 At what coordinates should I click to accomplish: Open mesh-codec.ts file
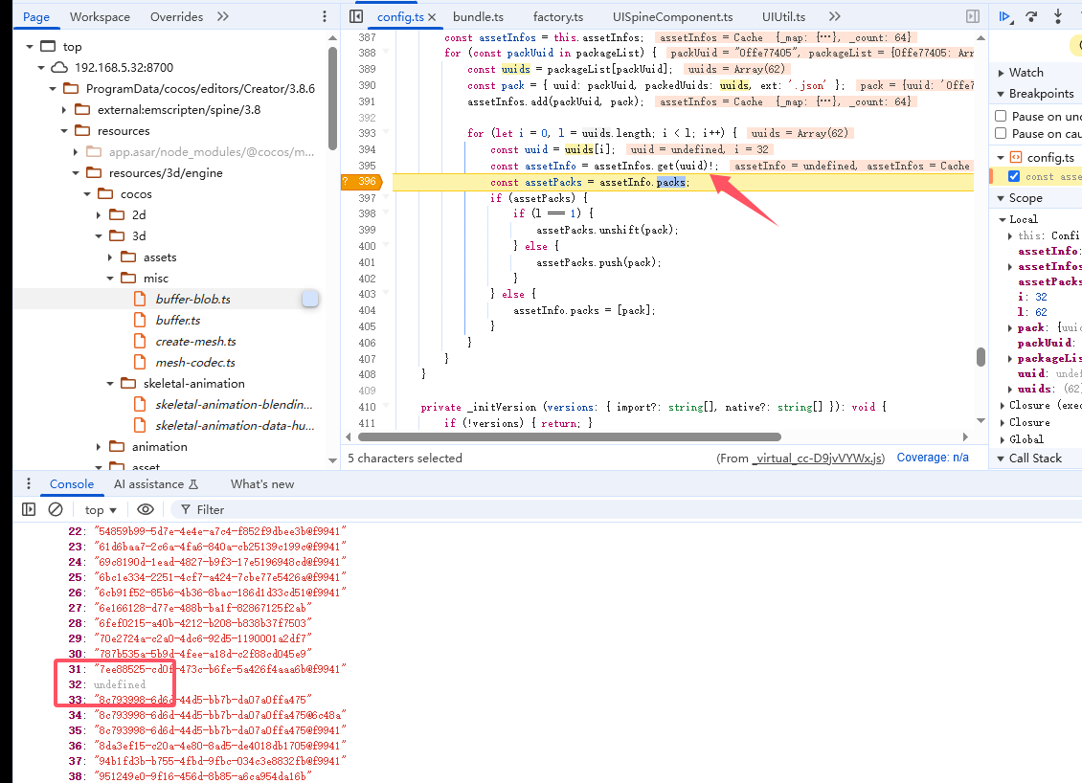click(194, 362)
